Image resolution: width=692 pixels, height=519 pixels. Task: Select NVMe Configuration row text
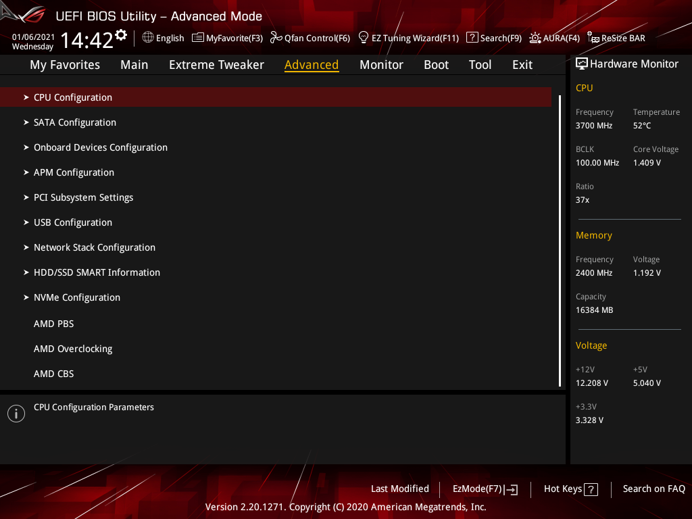click(x=77, y=297)
